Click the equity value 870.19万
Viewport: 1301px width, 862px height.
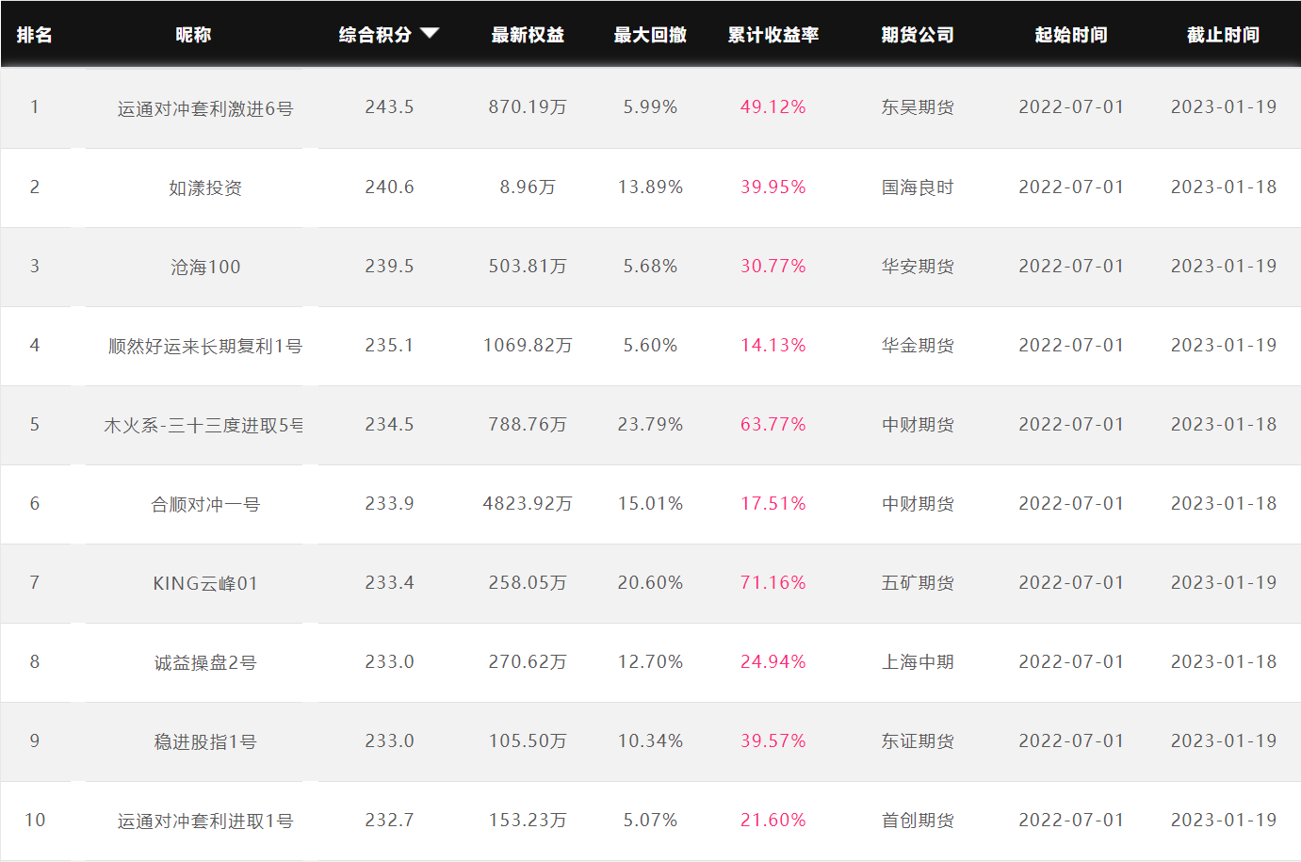(x=528, y=106)
